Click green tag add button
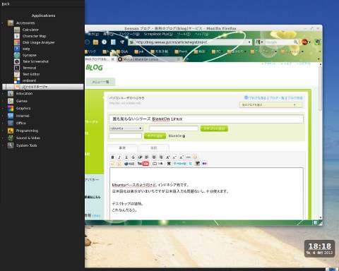 [155, 136]
